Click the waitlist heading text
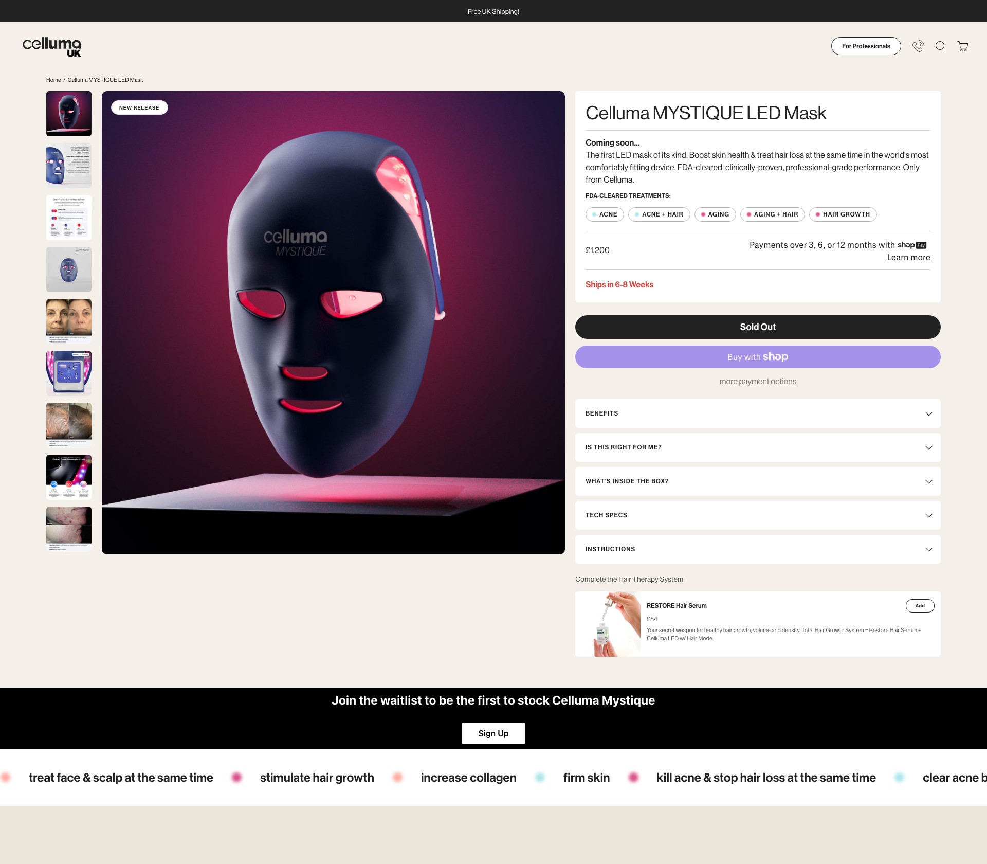This screenshot has width=987, height=864. click(493, 700)
